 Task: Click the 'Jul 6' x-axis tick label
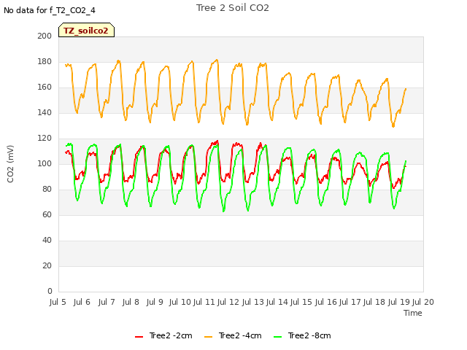pos(82,302)
